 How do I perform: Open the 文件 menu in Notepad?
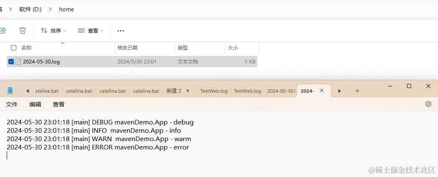[x=12, y=104]
